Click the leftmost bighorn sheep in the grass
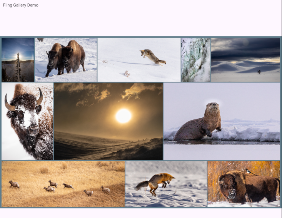Viewport: 282px width, 218px height. pyautogui.click(x=14, y=184)
